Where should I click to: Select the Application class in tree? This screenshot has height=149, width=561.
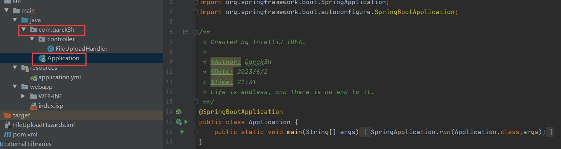pyautogui.click(x=63, y=58)
